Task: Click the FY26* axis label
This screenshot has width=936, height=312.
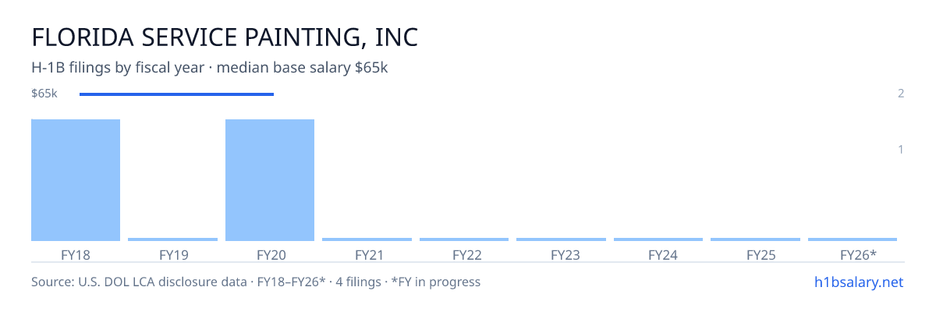Action: click(x=858, y=254)
